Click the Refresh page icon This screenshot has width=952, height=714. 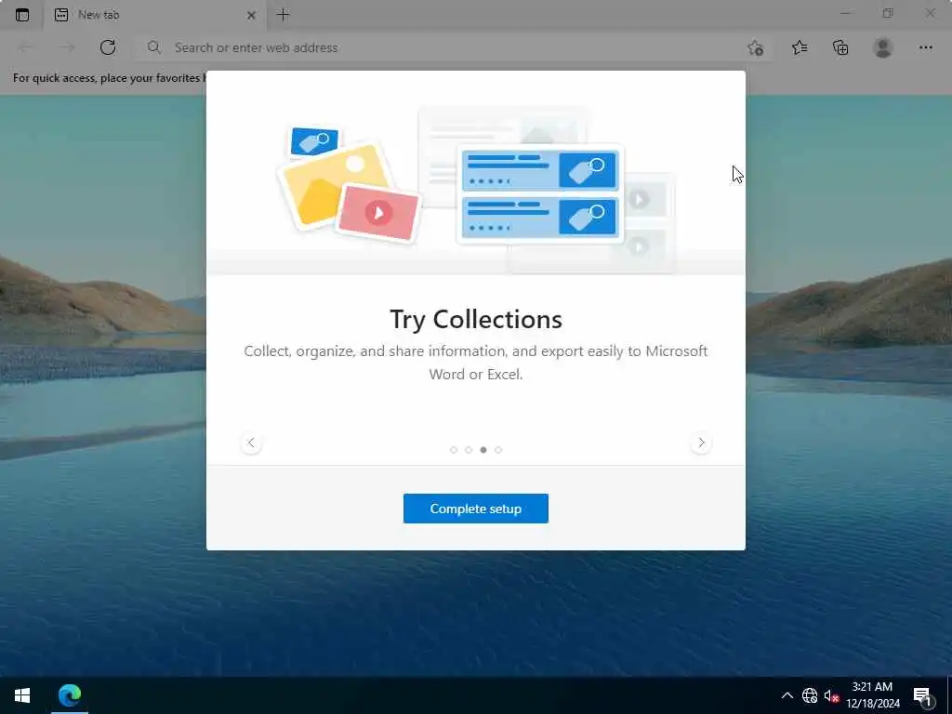coord(108,47)
